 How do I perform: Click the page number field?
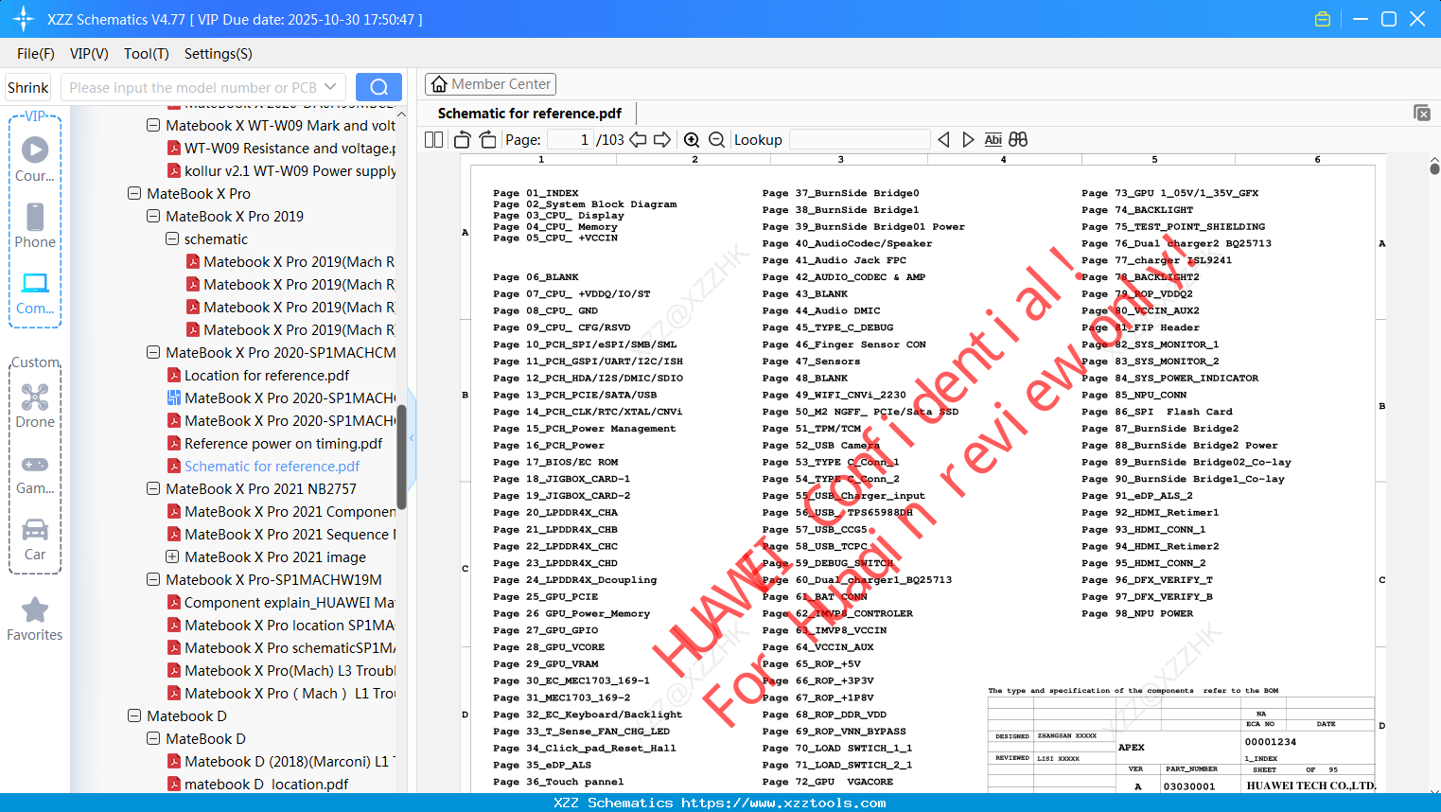coord(570,139)
